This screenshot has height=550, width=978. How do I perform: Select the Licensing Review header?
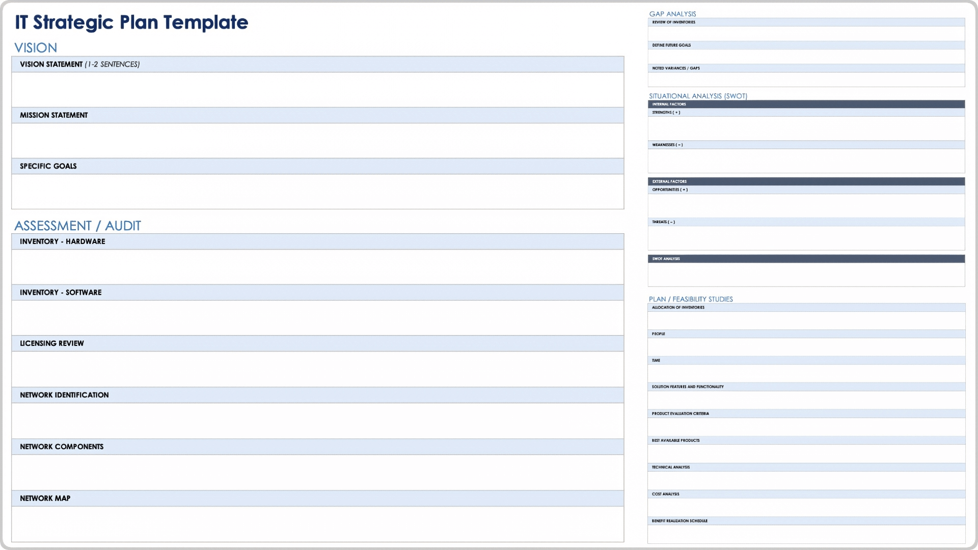click(x=317, y=343)
